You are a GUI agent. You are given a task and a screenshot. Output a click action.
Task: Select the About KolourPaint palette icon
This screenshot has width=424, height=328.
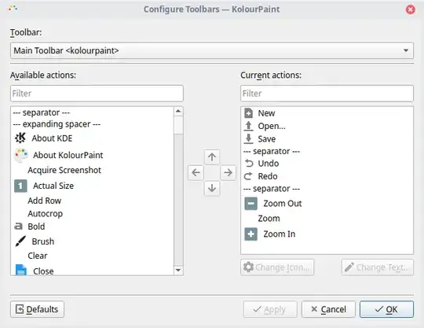[21, 155]
